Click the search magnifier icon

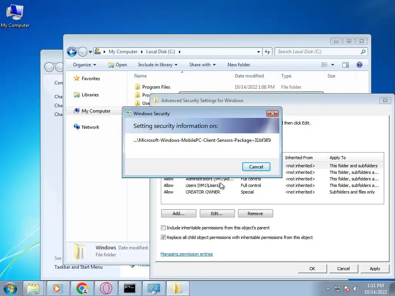363,52
